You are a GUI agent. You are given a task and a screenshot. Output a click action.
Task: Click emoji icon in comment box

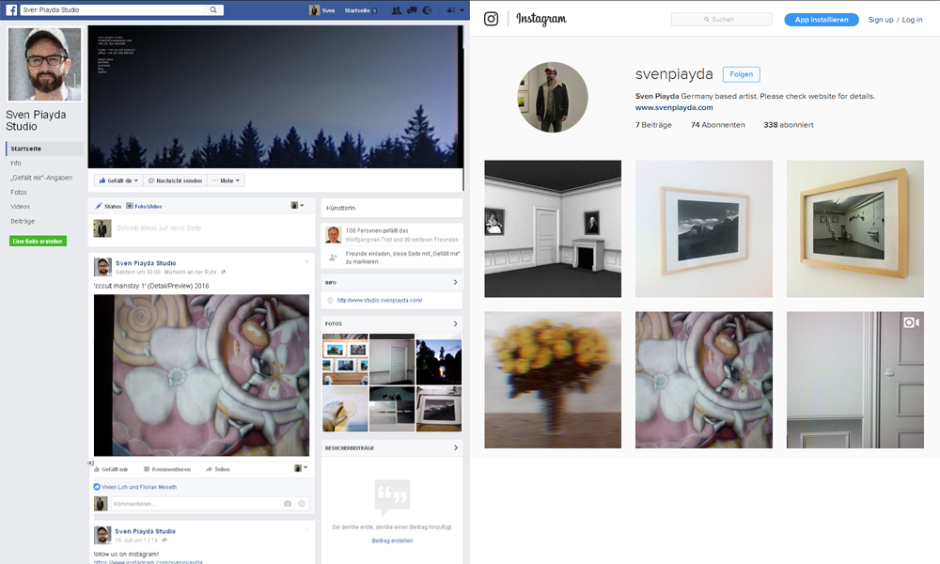pos(302,504)
